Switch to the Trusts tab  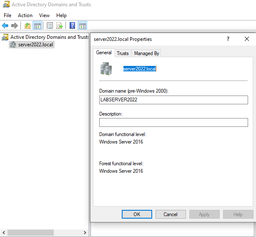(123, 53)
